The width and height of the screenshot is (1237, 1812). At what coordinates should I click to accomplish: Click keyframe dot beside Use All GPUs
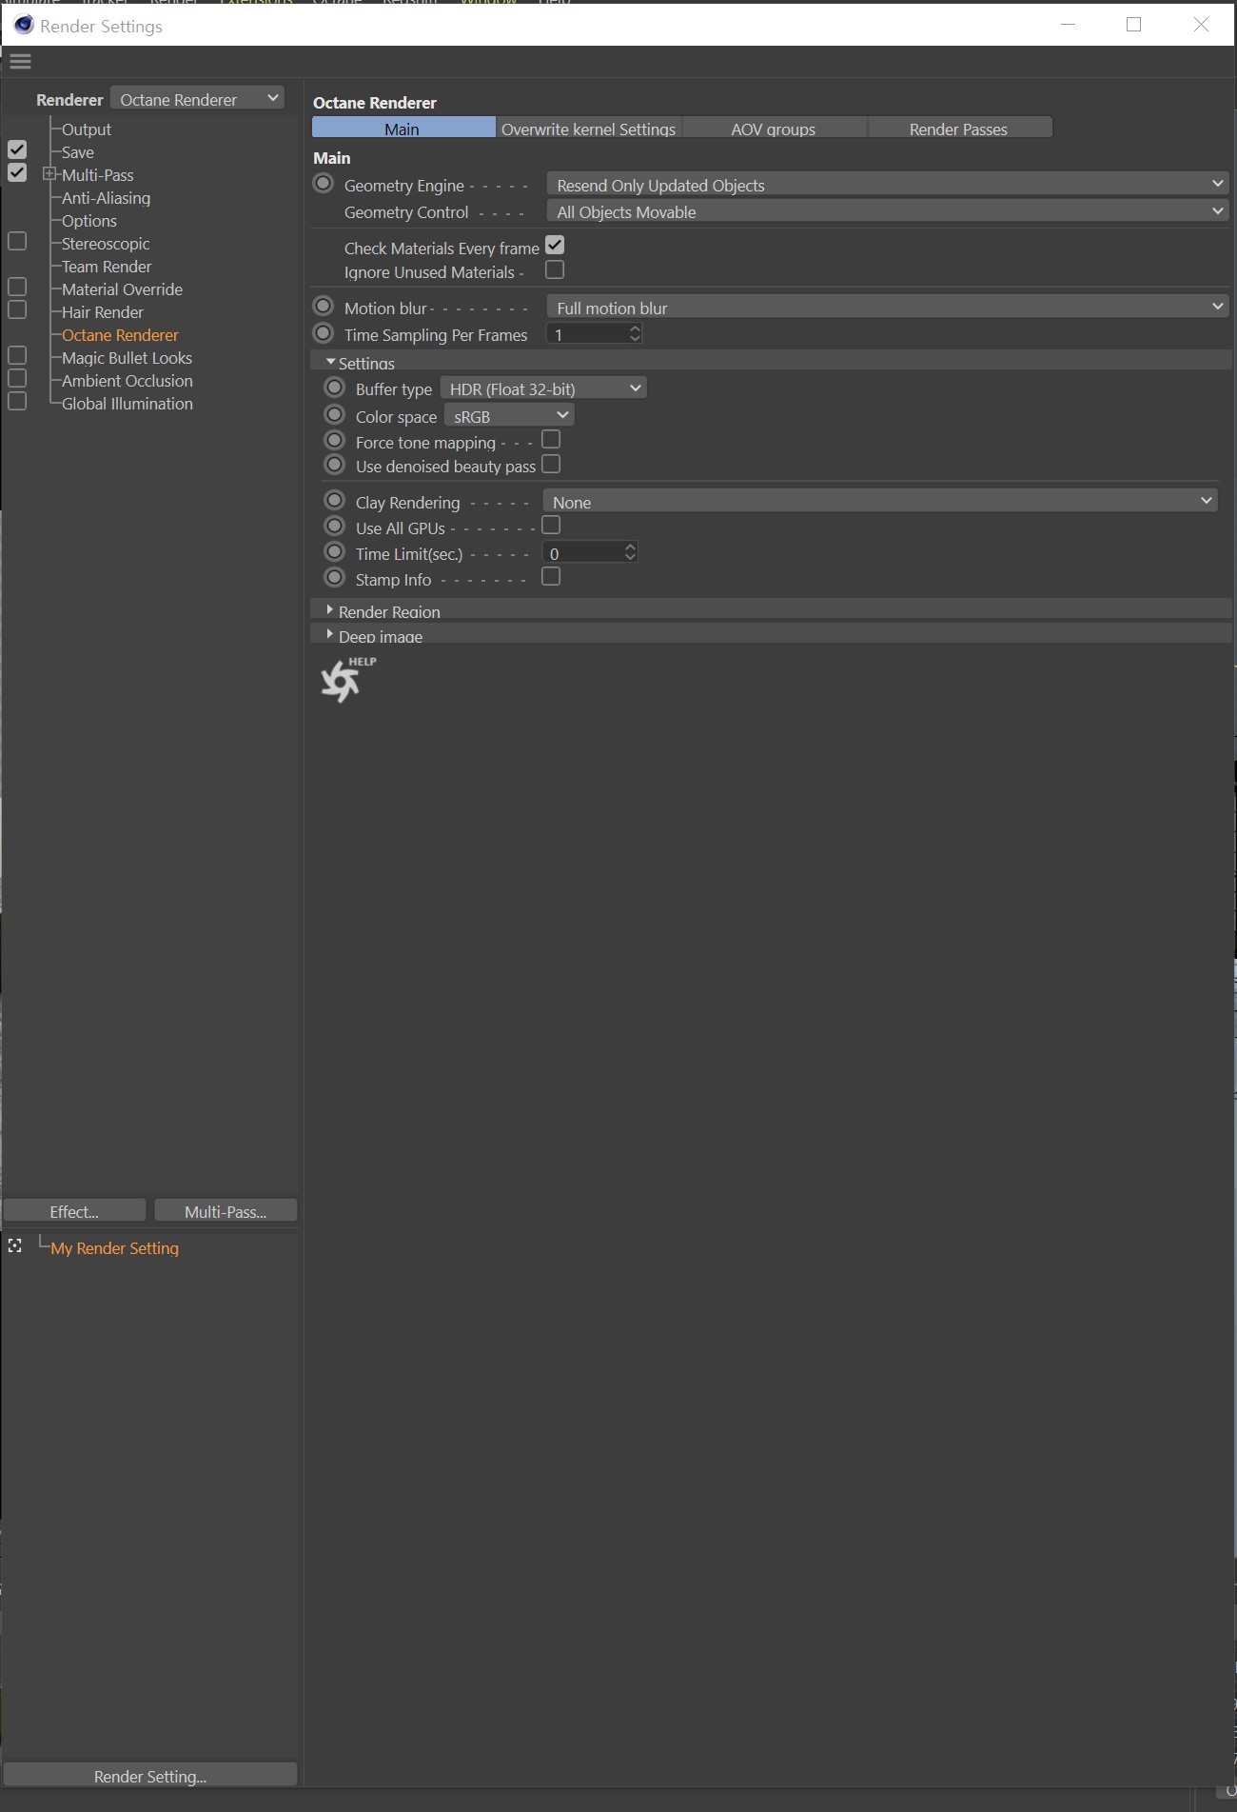click(335, 527)
